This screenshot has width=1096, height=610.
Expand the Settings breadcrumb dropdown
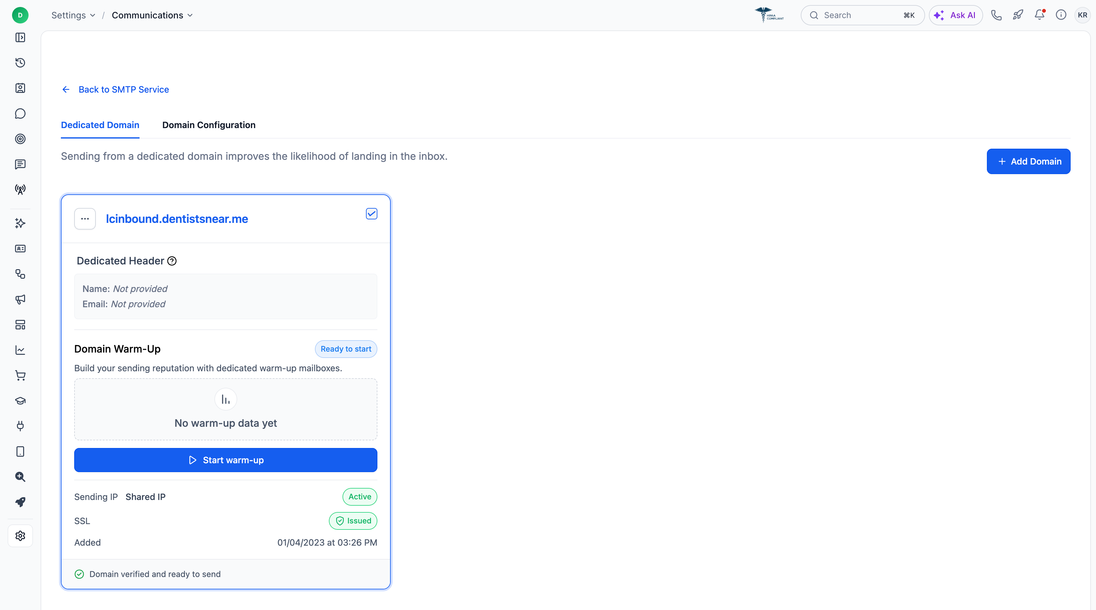coord(73,15)
